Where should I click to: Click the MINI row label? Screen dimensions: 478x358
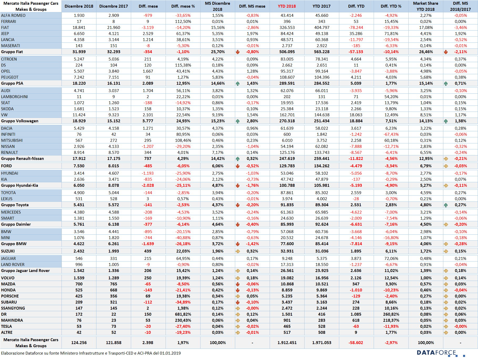(x=6, y=238)
